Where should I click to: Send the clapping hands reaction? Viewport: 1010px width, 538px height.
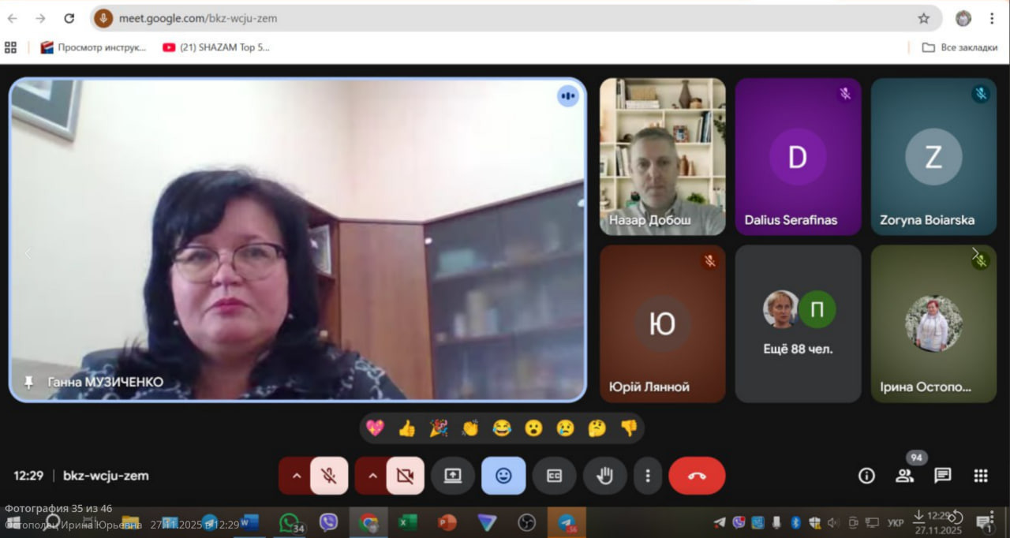470,428
